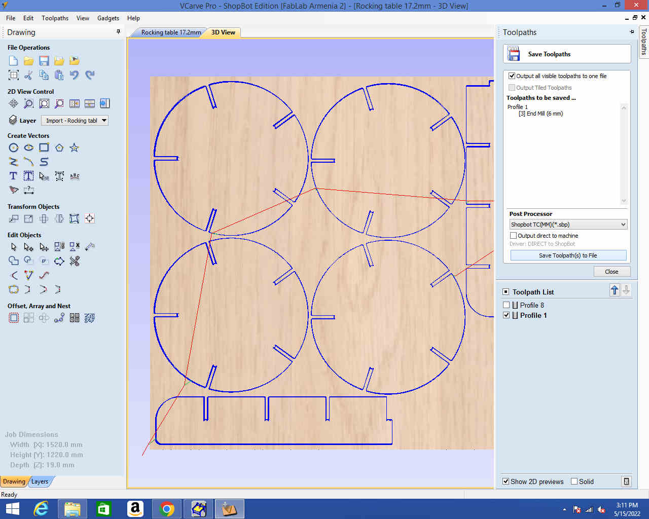Enable the Solid preview checkbox
Image resolution: width=649 pixels, height=519 pixels.
click(x=574, y=481)
